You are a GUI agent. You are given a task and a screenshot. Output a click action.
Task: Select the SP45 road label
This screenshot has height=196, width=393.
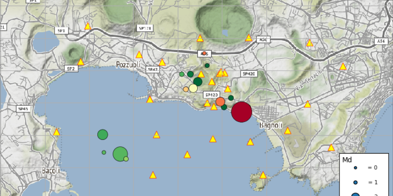(23, 109)
